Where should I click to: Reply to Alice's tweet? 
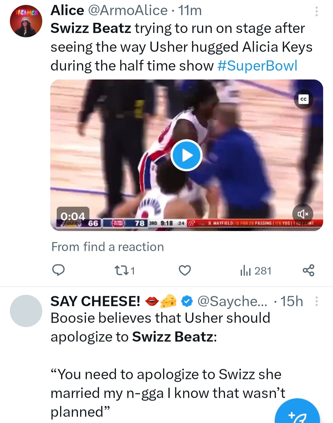(58, 270)
